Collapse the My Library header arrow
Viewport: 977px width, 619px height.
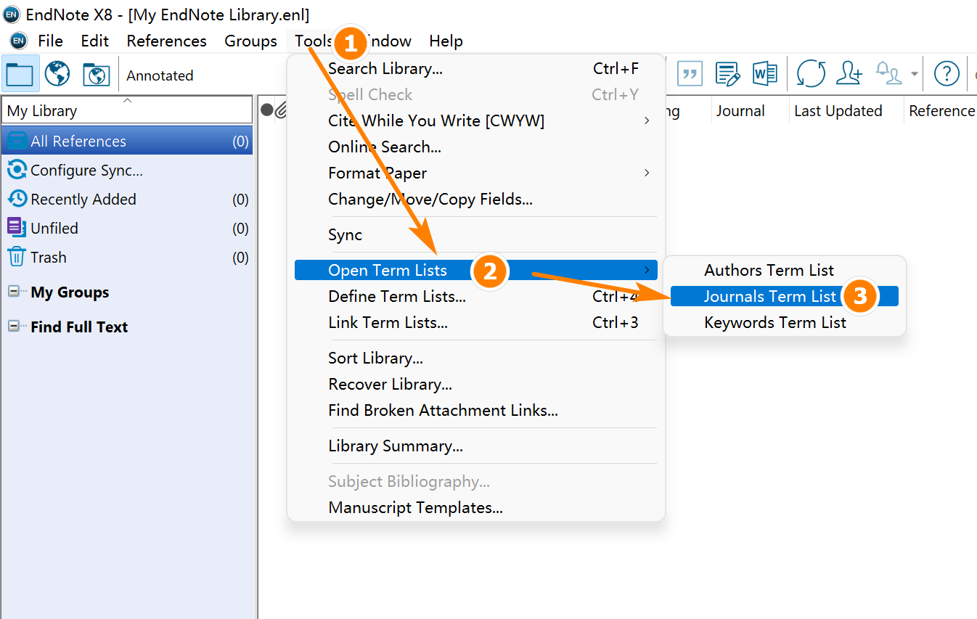click(127, 99)
